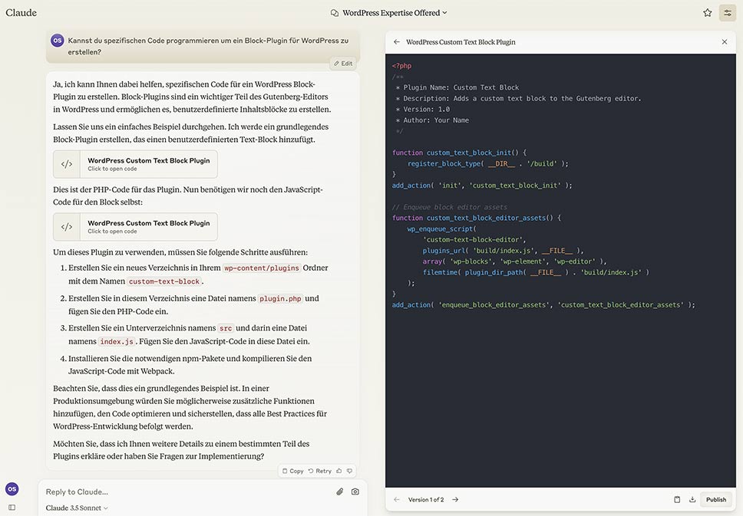Screen dimensions: 743x516
Task: Go to previous artifact version
Action: [397, 499]
